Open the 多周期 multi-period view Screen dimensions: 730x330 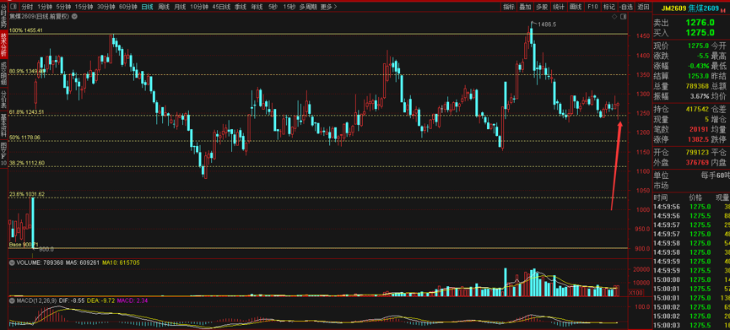pos(308,7)
